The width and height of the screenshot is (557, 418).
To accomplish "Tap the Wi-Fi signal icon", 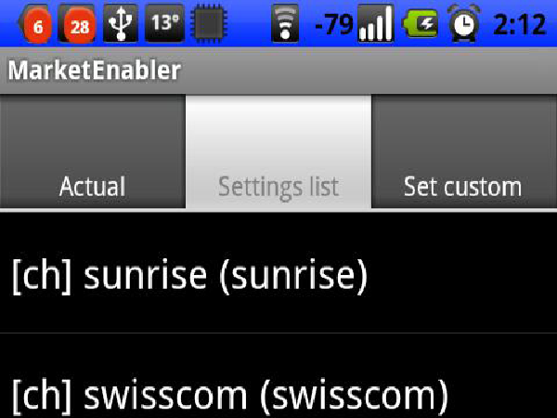I will coord(285,24).
